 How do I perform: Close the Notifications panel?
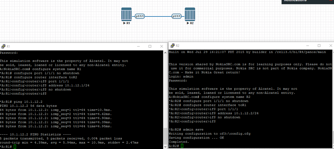click(331, 1)
